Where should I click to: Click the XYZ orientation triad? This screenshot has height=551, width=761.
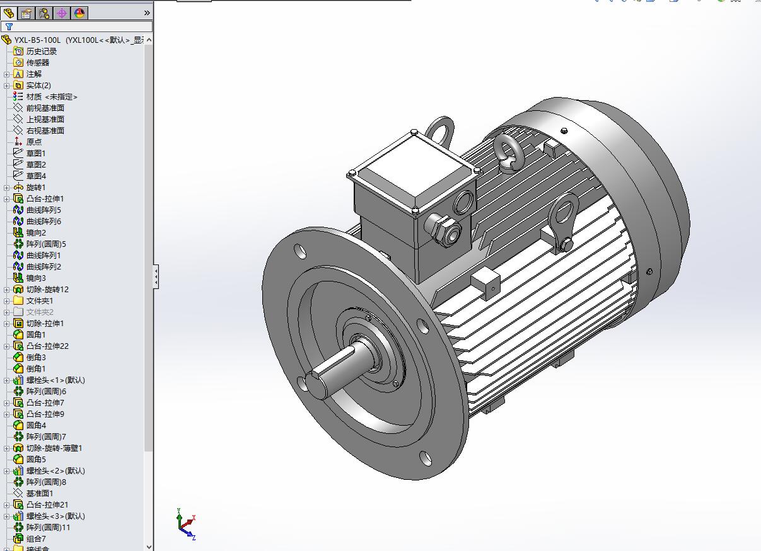click(186, 523)
